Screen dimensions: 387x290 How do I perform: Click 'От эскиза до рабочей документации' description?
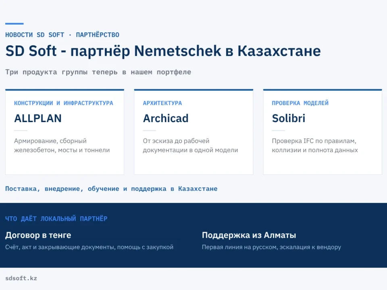tap(191, 145)
